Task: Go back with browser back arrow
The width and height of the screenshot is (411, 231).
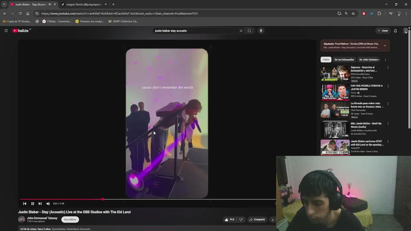Action: 4,13
